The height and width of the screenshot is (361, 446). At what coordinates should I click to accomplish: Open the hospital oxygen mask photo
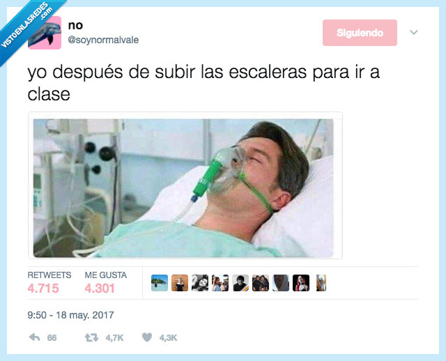point(183,188)
